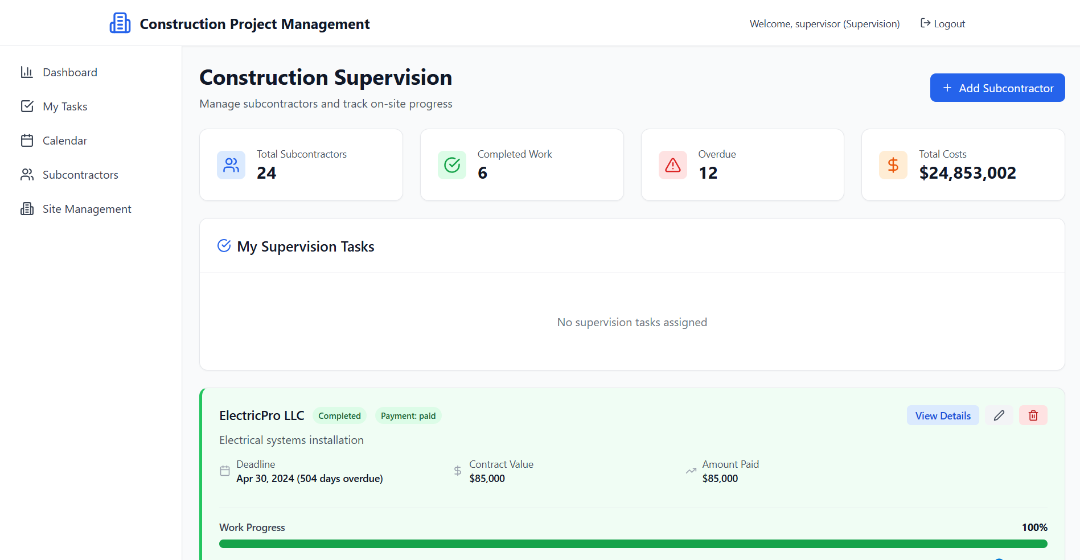Click the My Supervision Tasks check-circle icon
The height and width of the screenshot is (560, 1080).
point(224,246)
